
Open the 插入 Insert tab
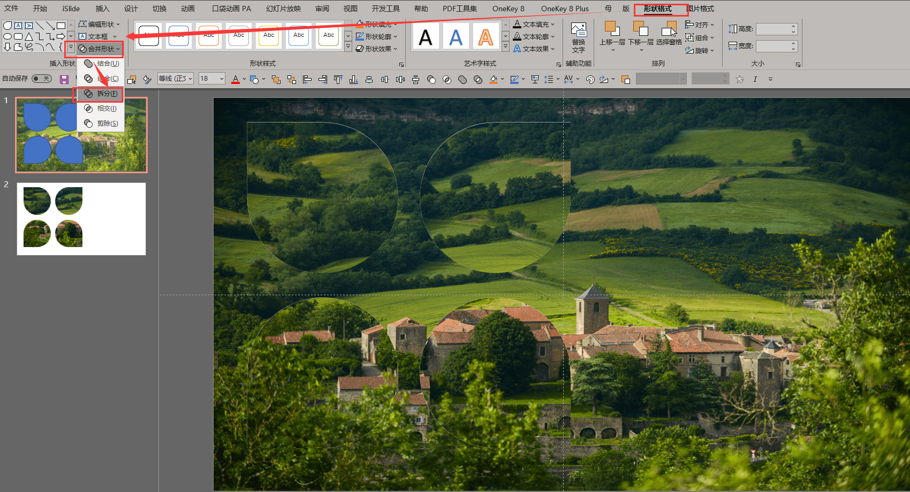(x=102, y=9)
